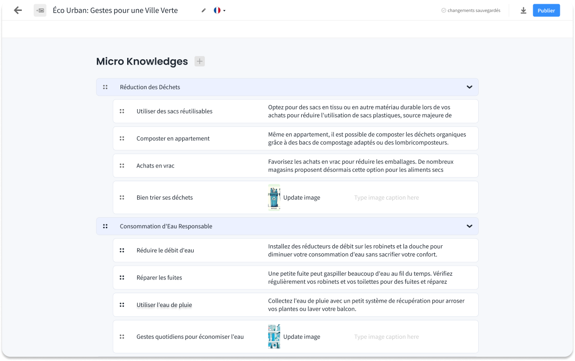The width and height of the screenshot is (575, 361).
Task: Click the Publier button
Action: [546, 10]
